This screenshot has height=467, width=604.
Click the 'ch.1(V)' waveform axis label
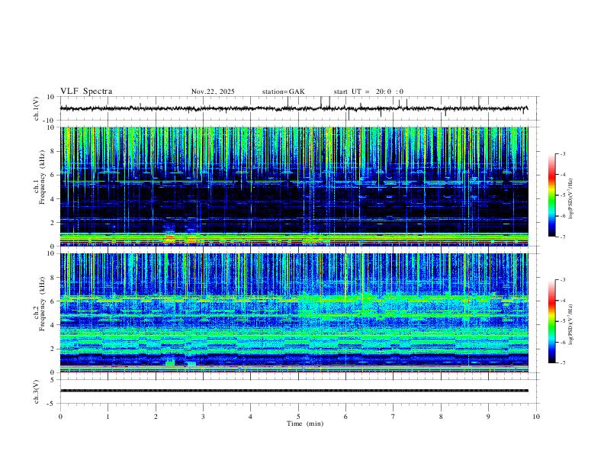pyautogui.click(x=37, y=108)
